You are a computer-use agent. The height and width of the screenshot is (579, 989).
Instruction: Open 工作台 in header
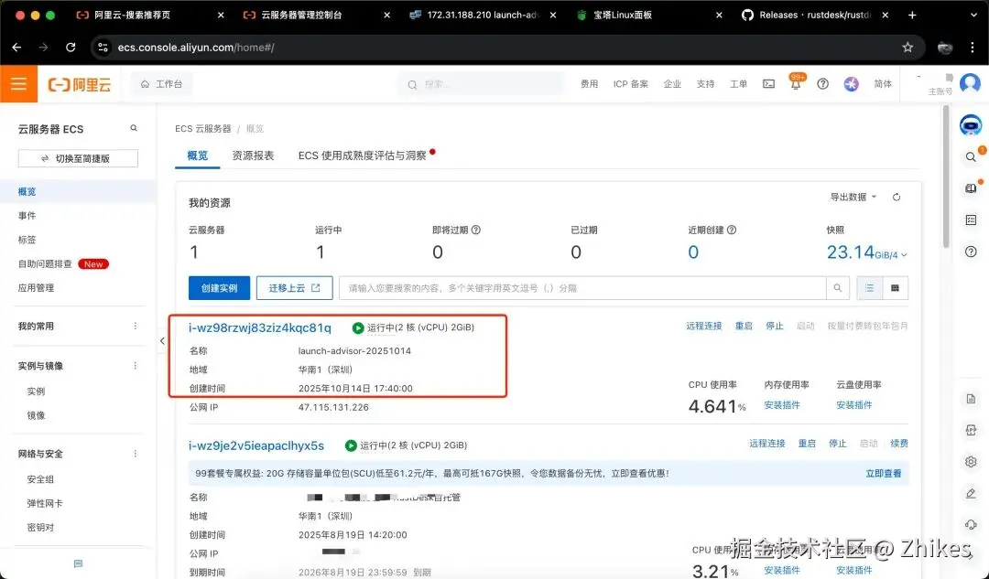point(161,84)
